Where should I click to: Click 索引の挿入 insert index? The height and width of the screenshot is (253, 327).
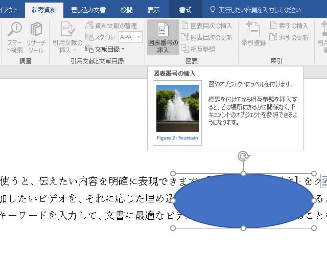289,26
